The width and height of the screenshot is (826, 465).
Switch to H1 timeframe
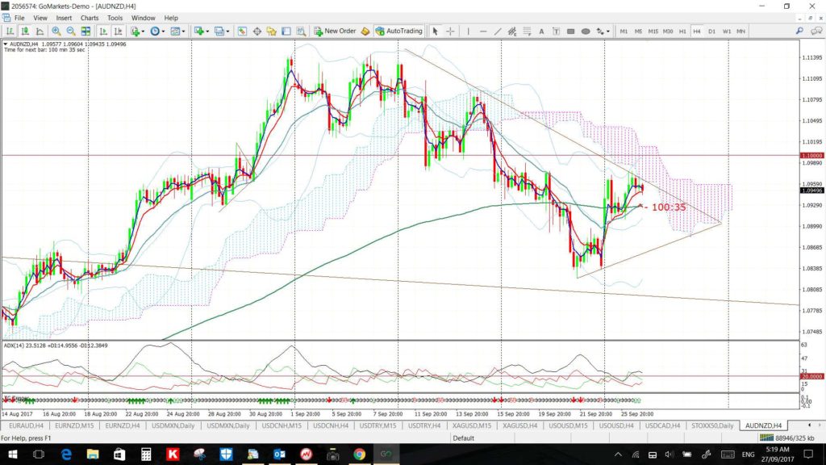(682, 31)
